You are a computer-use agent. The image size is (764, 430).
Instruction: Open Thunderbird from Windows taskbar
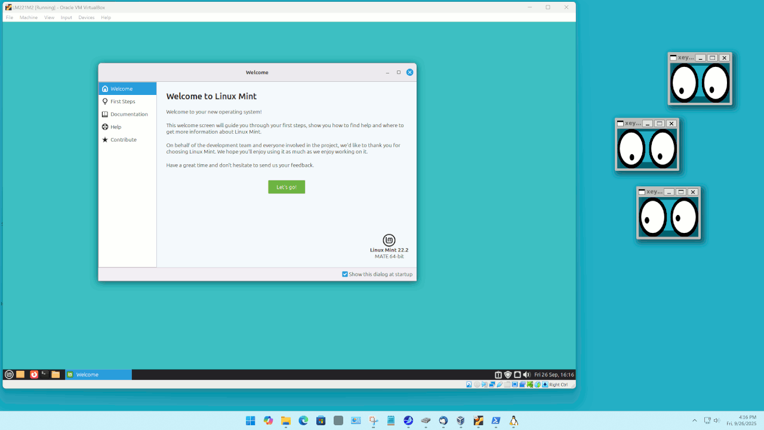pyautogui.click(x=443, y=420)
